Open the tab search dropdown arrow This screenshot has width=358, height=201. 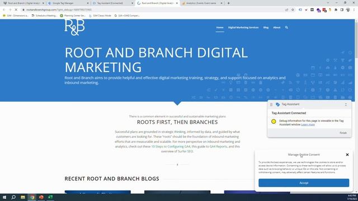coord(328,3)
